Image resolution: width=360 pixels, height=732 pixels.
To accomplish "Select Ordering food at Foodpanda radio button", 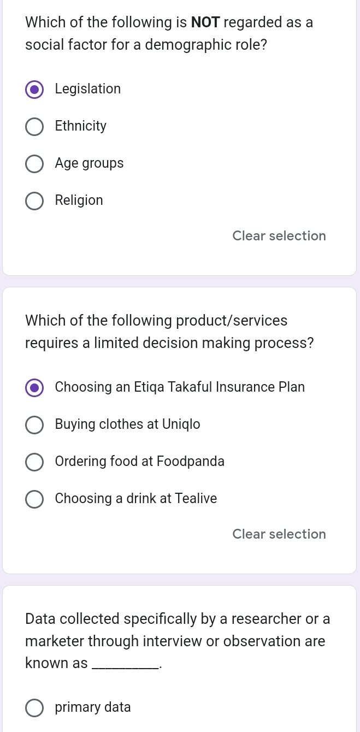I will 35,462.
